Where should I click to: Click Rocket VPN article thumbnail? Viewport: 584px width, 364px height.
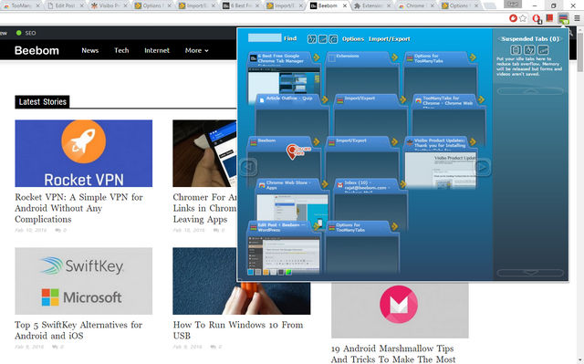[x=83, y=153]
